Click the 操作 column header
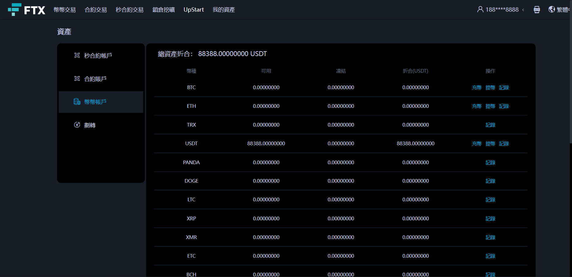The width and height of the screenshot is (572, 277). (490, 71)
